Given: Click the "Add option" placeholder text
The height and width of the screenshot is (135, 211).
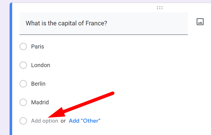Looking at the screenshot, I should [44, 121].
